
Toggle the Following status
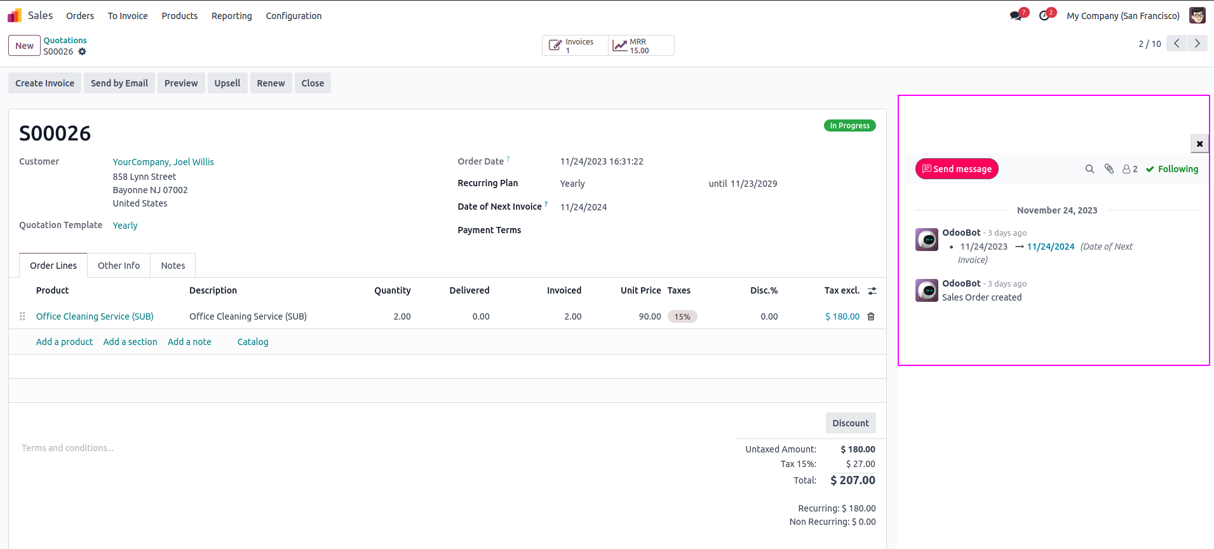pos(1172,169)
